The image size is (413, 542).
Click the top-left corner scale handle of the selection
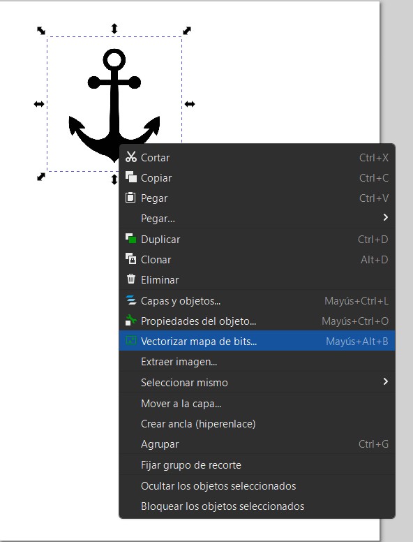[x=41, y=31]
